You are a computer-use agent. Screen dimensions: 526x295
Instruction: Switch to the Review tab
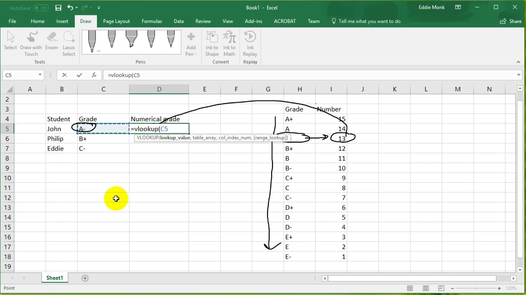203,21
